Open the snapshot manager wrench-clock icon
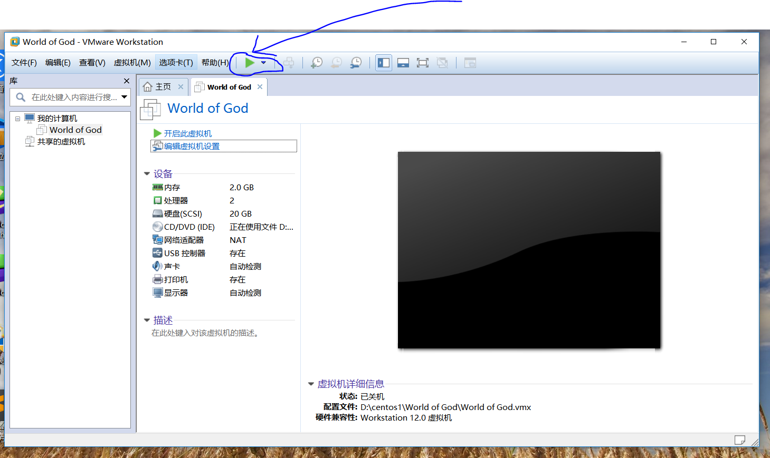The width and height of the screenshot is (770, 458). (x=356, y=63)
